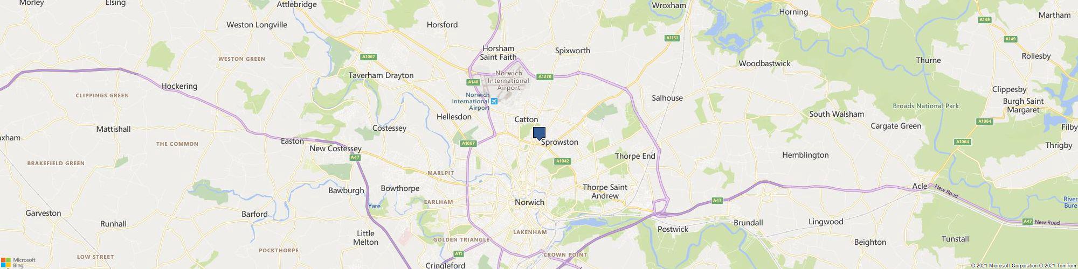1078x269 pixels.
Task: Click the A11 road shield near Cringleford
Action: [459, 253]
